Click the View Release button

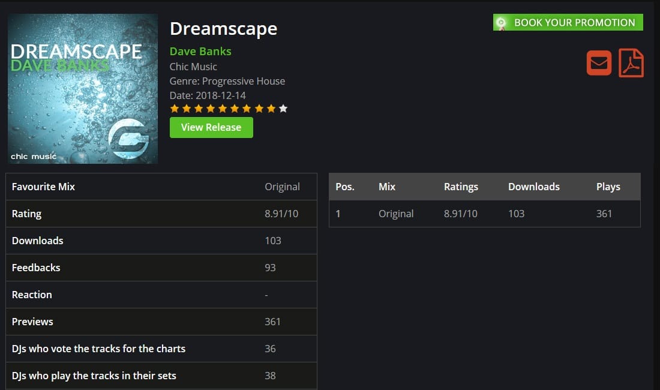coord(211,127)
